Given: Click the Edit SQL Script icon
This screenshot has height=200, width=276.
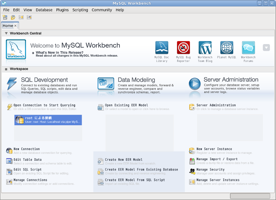Looking at the screenshot, I should 9,172.
